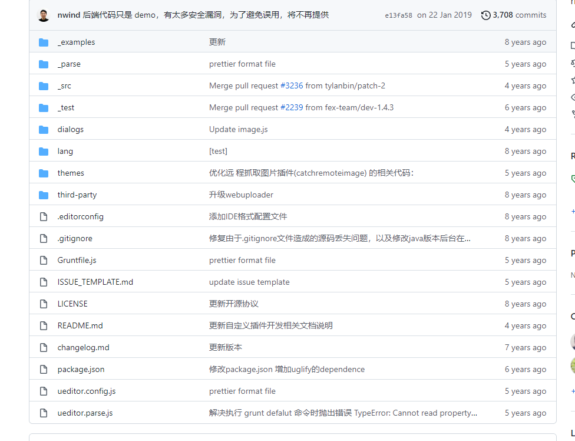Click the themes folder icon

[x=44, y=173]
